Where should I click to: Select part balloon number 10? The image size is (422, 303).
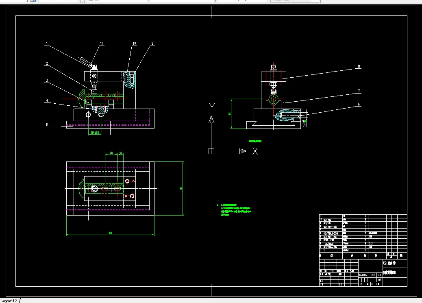tap(134, 44)
